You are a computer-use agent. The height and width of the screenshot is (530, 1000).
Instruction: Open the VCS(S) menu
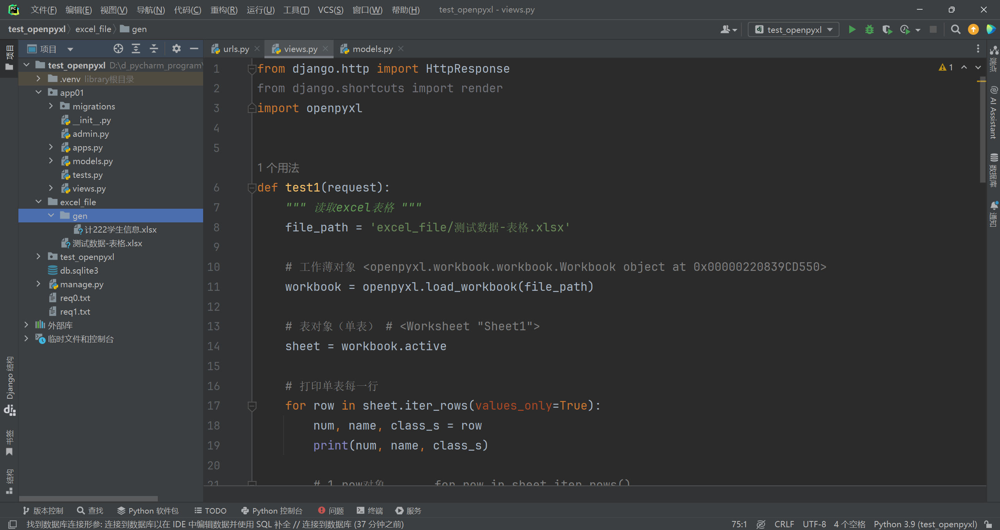pyautogui.click(x=330, y=10)
